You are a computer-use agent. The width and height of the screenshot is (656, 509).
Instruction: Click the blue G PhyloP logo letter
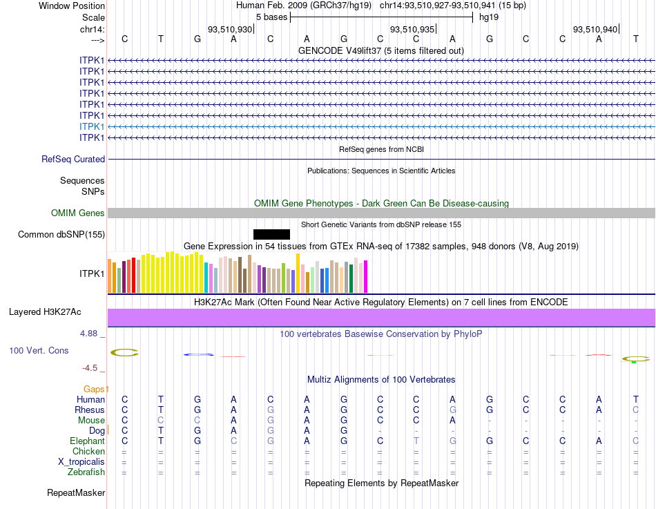coord(198,354)
